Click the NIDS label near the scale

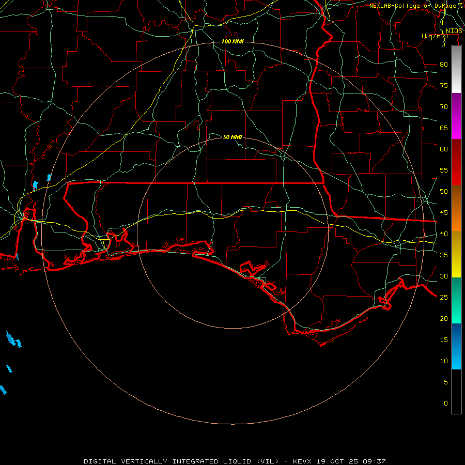[x=454, y=31]
